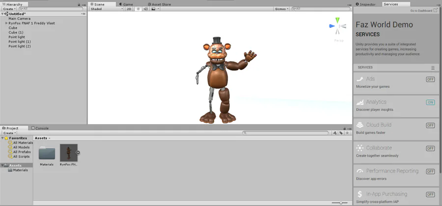Open the Untitled scene options menu icon
Screen dimensions: 442x206
pyautogui.click(x=83, y=14)
